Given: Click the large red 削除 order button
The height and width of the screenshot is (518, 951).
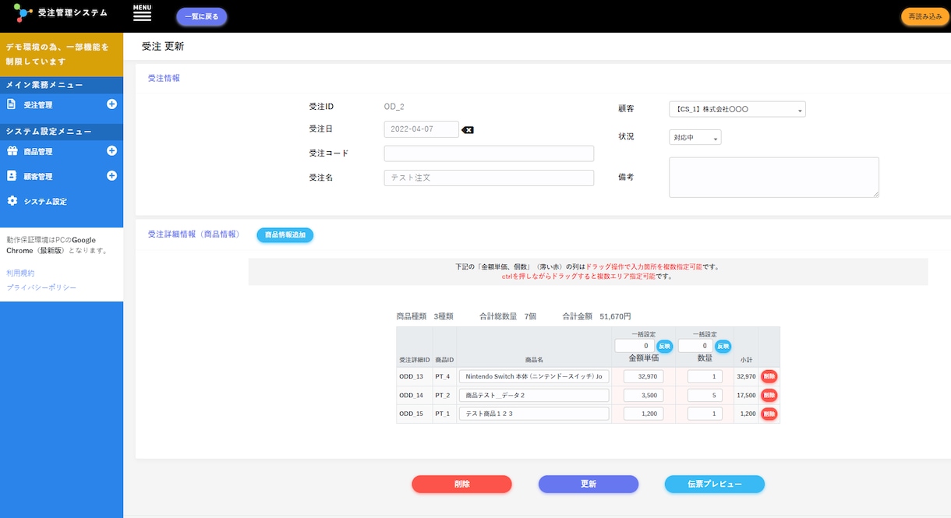Looking at the screenshot, I should (x=462, y=484).
